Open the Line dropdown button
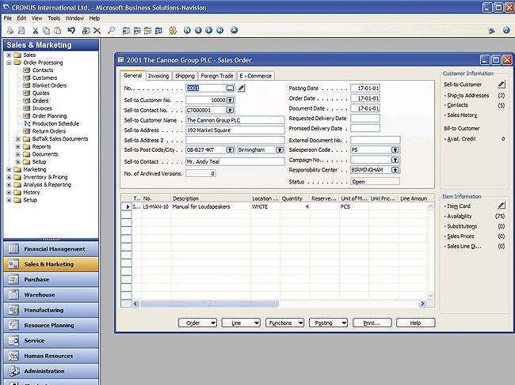 coord(241,323)
